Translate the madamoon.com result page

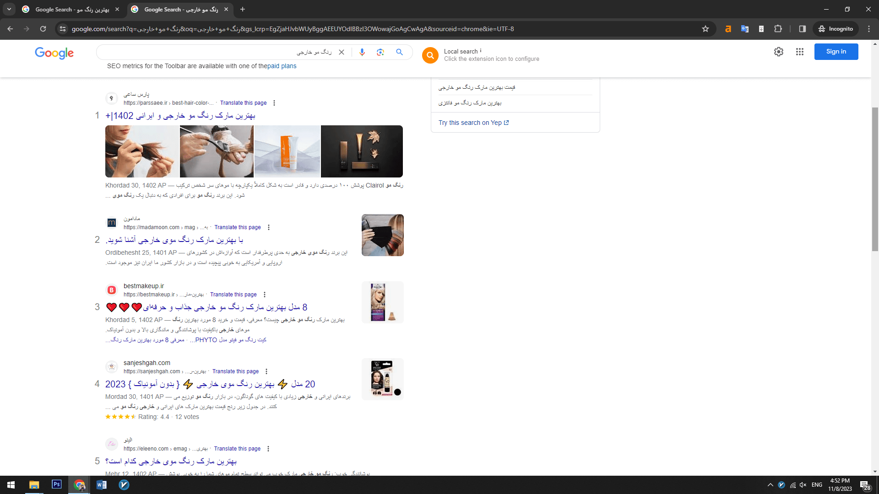[x=238, y=227]
